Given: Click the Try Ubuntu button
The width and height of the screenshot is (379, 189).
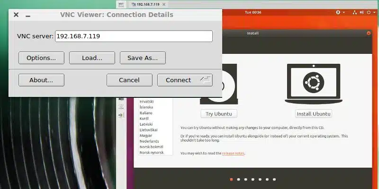Looking at the screenshot, I should click(219, 114).
